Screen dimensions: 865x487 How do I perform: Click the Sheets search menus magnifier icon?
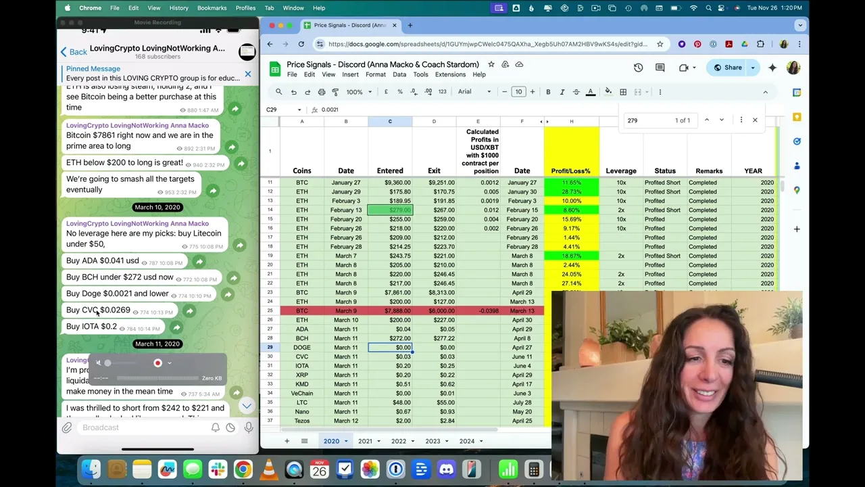(278, 92)
